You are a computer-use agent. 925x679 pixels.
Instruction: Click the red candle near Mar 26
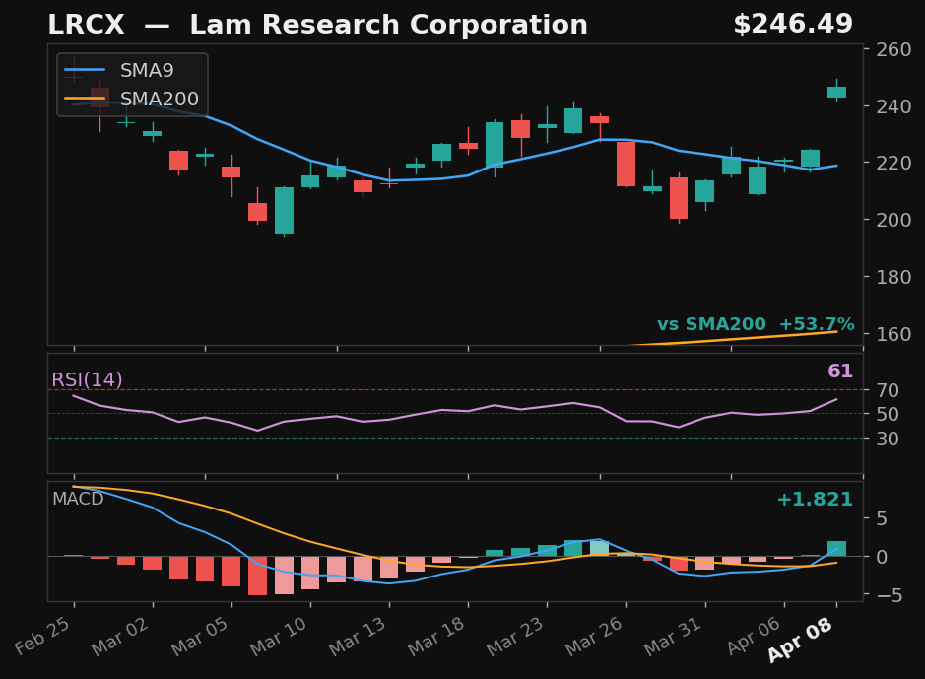[x=627, y=163]
